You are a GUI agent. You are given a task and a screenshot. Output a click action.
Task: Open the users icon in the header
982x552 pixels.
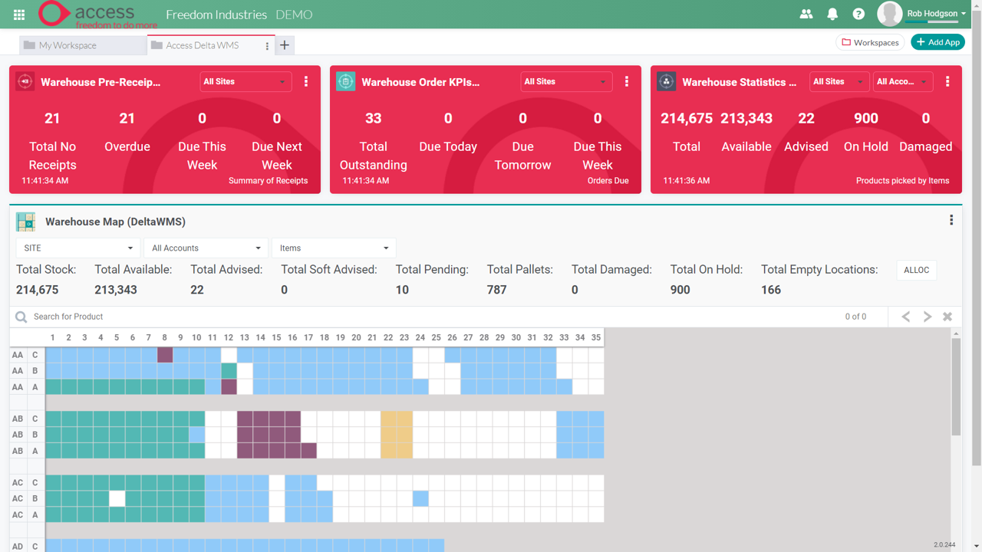coord(806,14)
